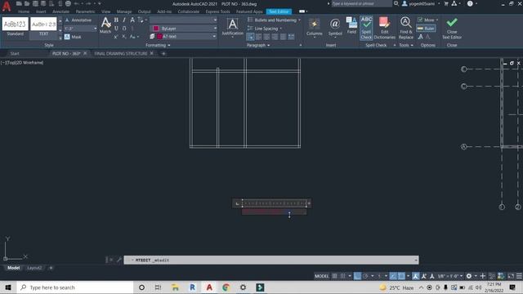Open the More options dropdown

pos(428,20)
